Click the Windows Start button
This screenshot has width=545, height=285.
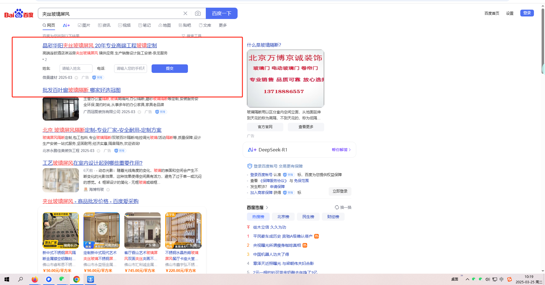(x=7, y=279)
